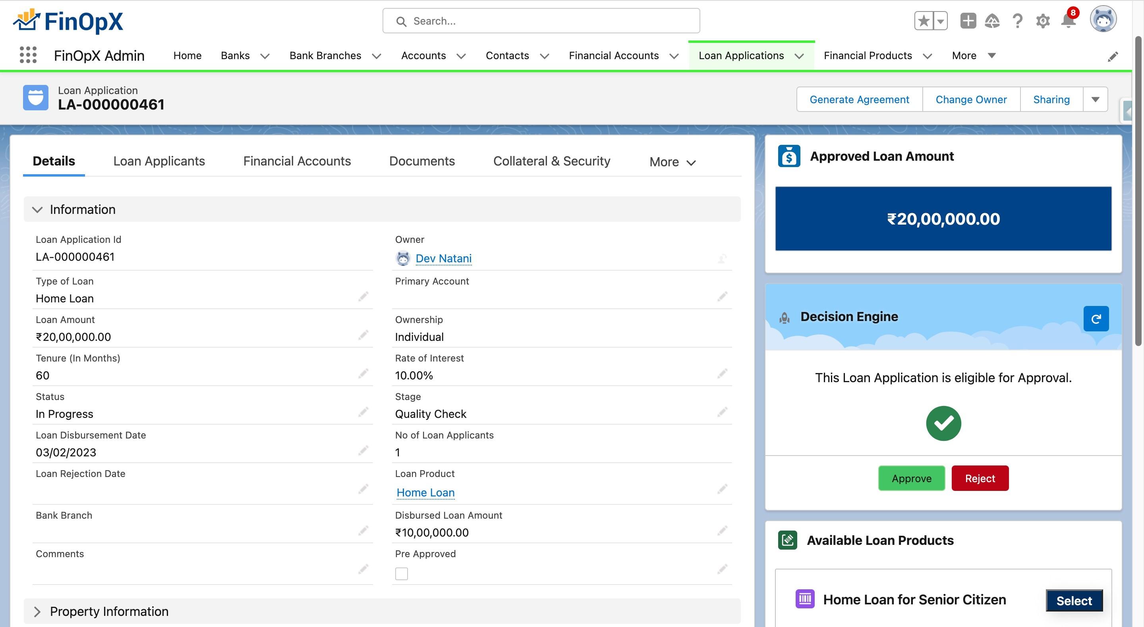Expand the Property Information section

[37, 612]
